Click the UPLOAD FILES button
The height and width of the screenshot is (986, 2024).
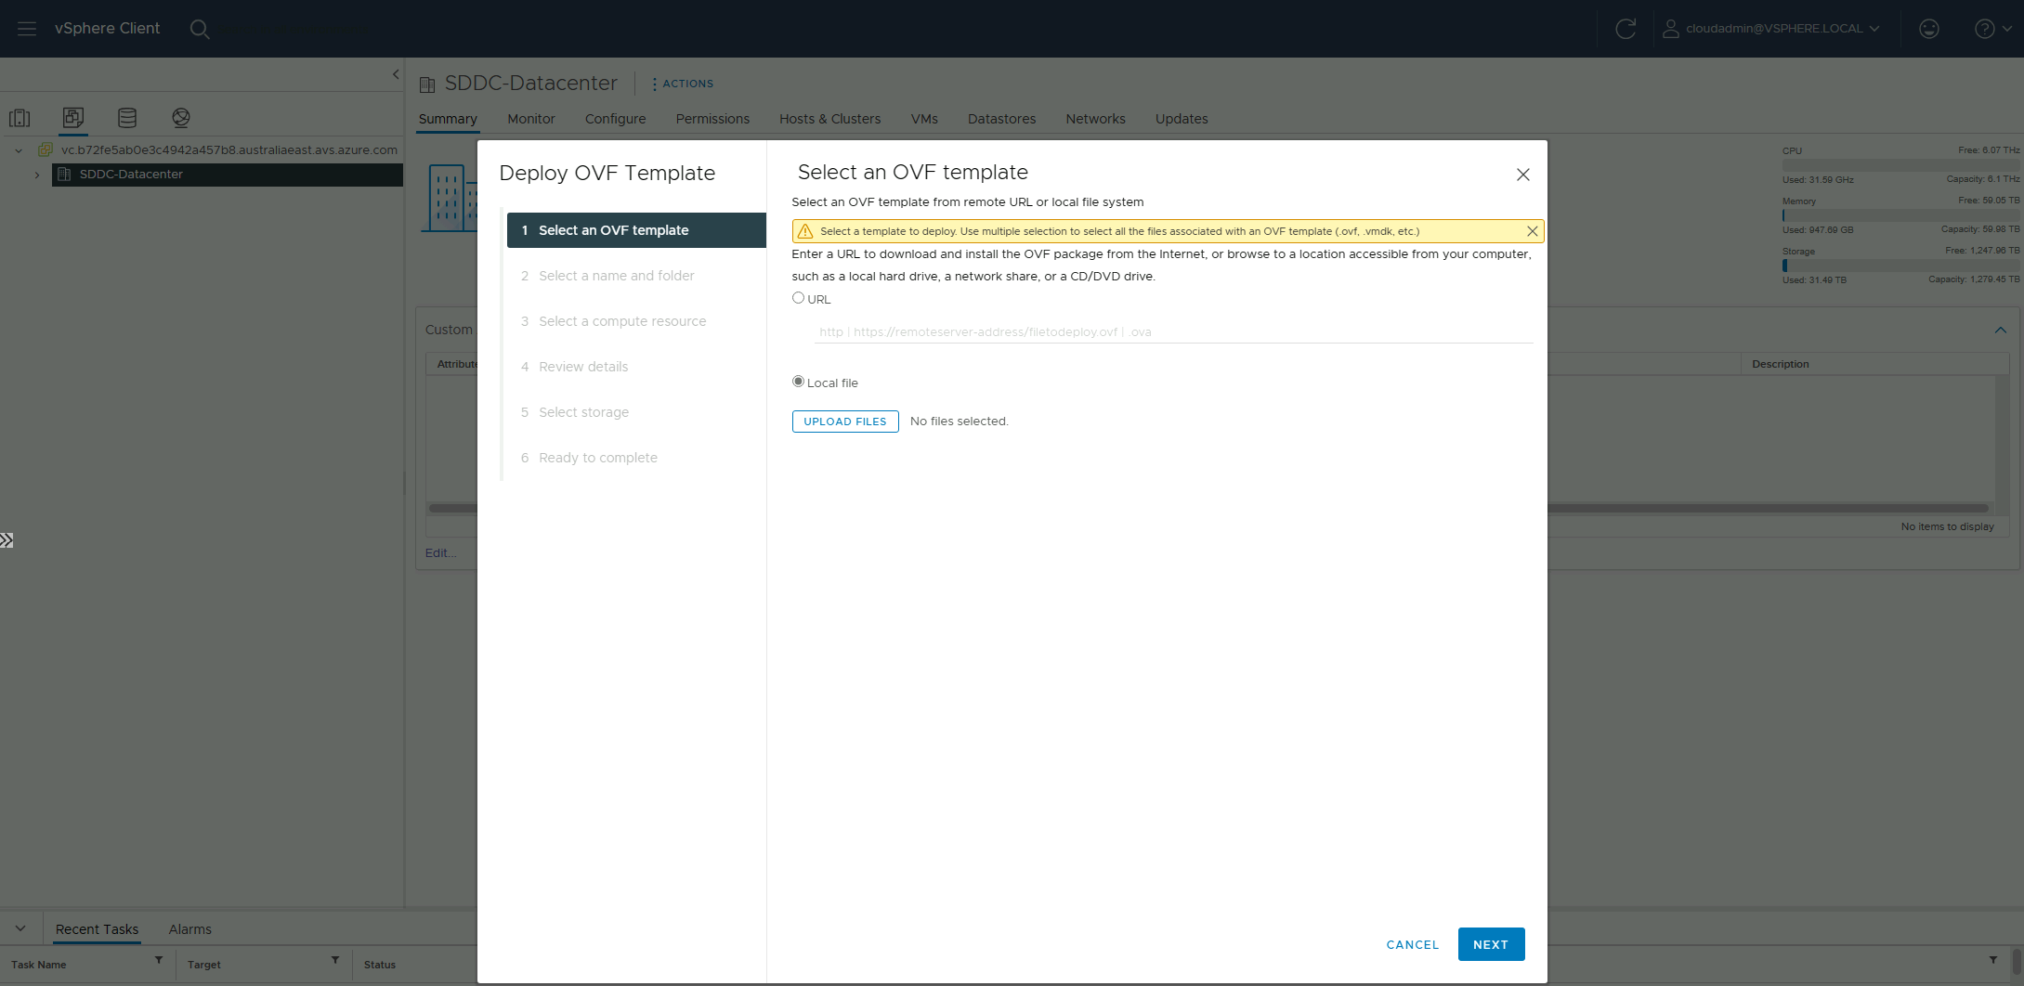(x=845, y=422)
